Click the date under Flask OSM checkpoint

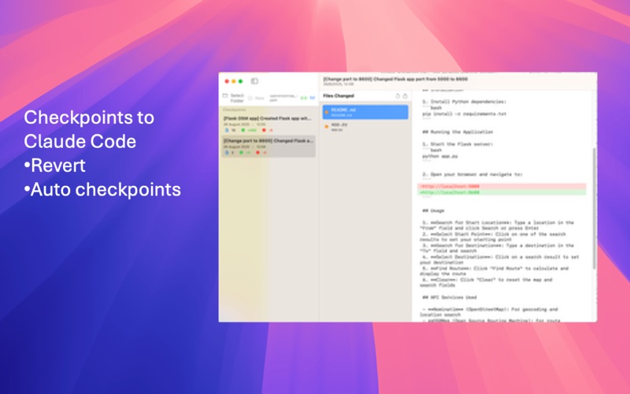pyautogui.click(x=245, y=125)
